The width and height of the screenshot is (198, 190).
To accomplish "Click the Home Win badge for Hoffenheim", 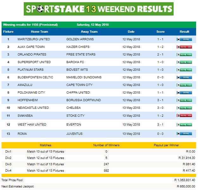I will 184,100.
